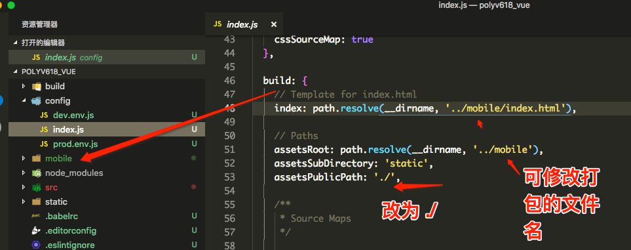Click the build folder icon
This screenshot has height=250, width=631.
[x=37, y=87]
